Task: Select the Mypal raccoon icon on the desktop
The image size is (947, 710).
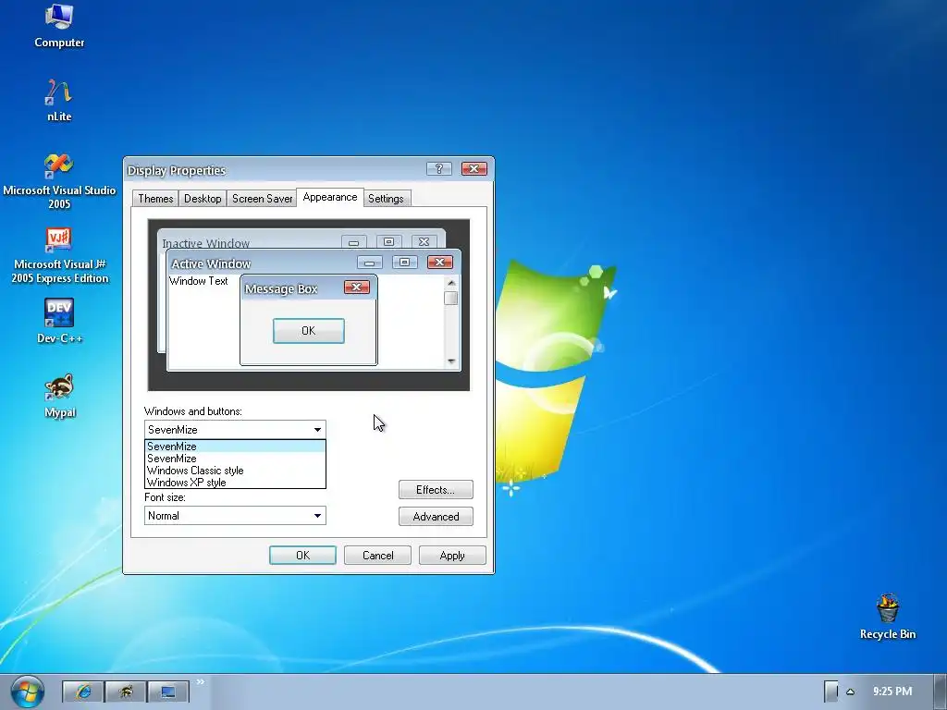Action: [59, 396]
